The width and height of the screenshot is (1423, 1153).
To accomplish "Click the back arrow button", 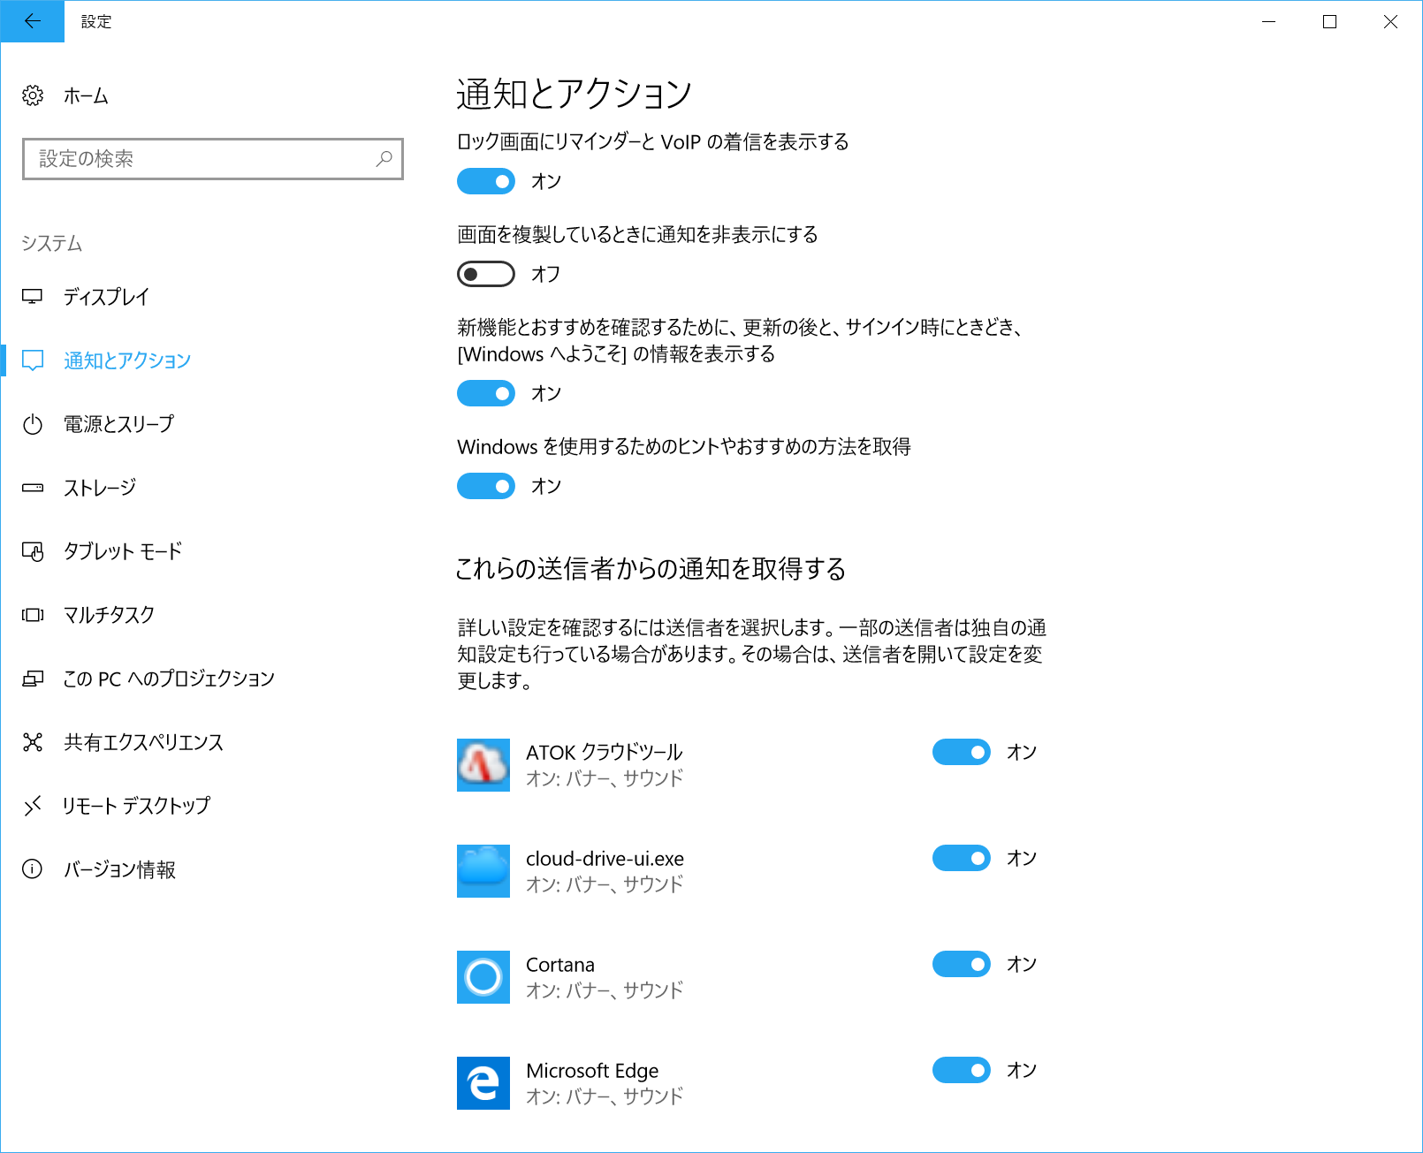I will click(x=32, y=21).
